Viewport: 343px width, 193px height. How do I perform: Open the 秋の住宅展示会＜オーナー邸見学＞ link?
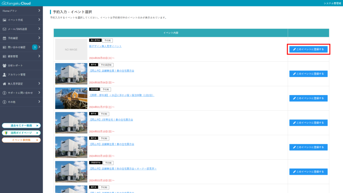[x=123, y=169]
